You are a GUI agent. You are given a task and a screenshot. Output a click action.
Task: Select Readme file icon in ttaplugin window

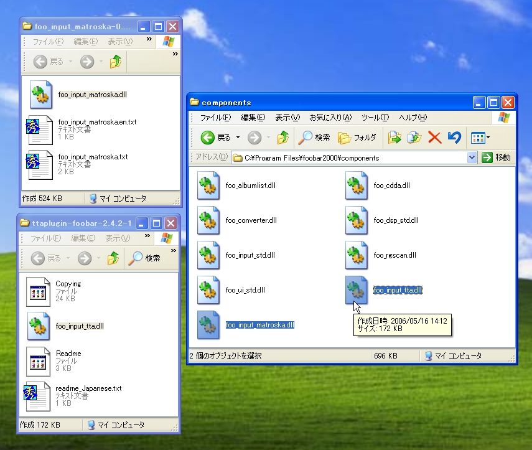tap(38, 362)
